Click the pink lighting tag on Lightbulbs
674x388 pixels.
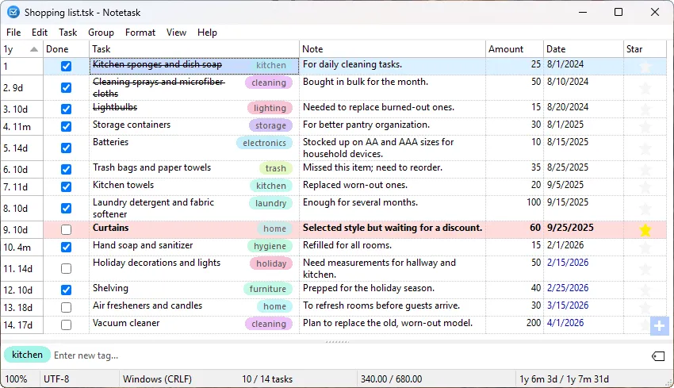point(270,108)
